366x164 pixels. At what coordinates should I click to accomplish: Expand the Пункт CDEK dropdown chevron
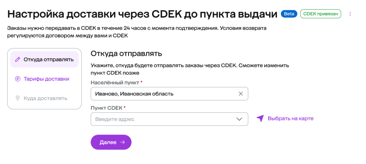[x=239, y=119]
